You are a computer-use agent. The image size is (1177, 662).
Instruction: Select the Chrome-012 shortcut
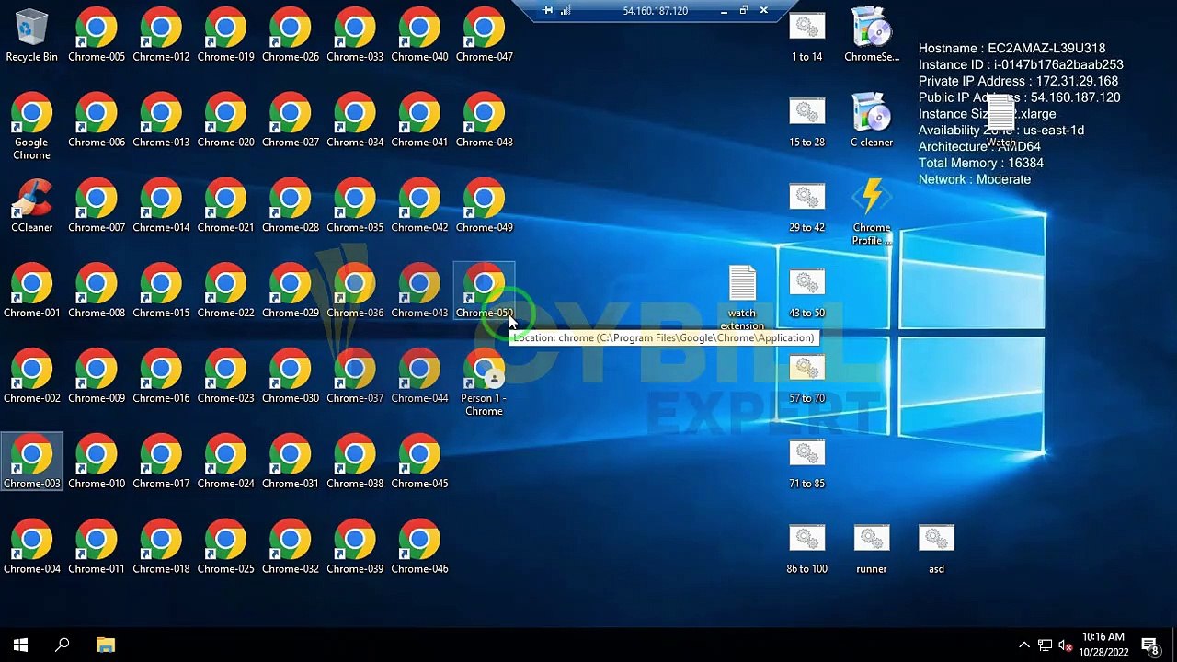[161, 37]
